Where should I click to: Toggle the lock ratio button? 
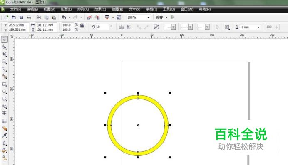tap(82, 25)
